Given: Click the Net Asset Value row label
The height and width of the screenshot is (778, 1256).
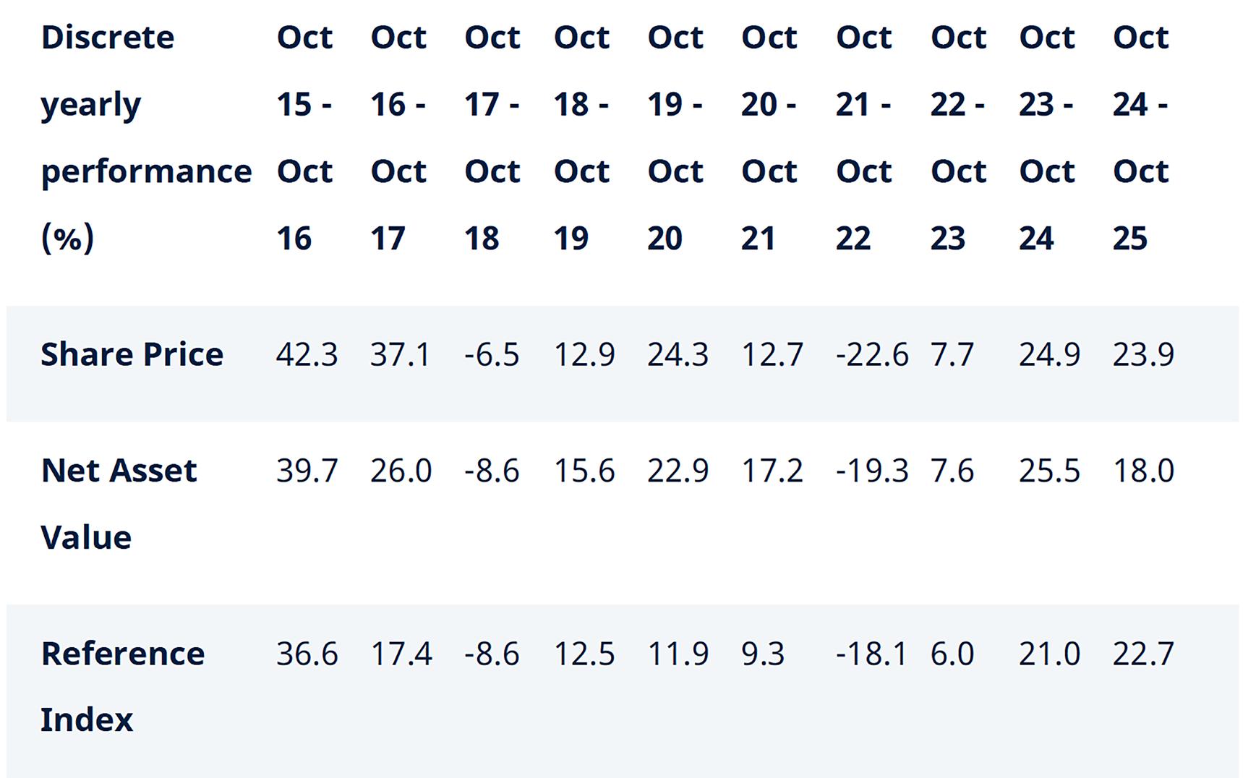Looking at the screenshot, I should click(x=119, y=503).
